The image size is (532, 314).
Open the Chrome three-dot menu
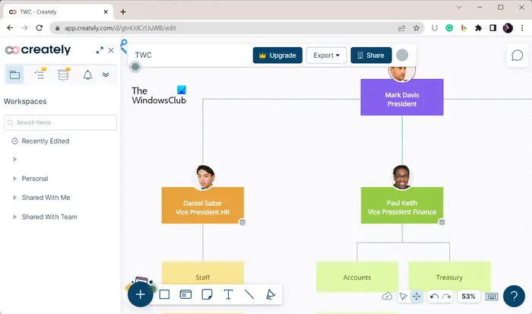click(522, 28)
